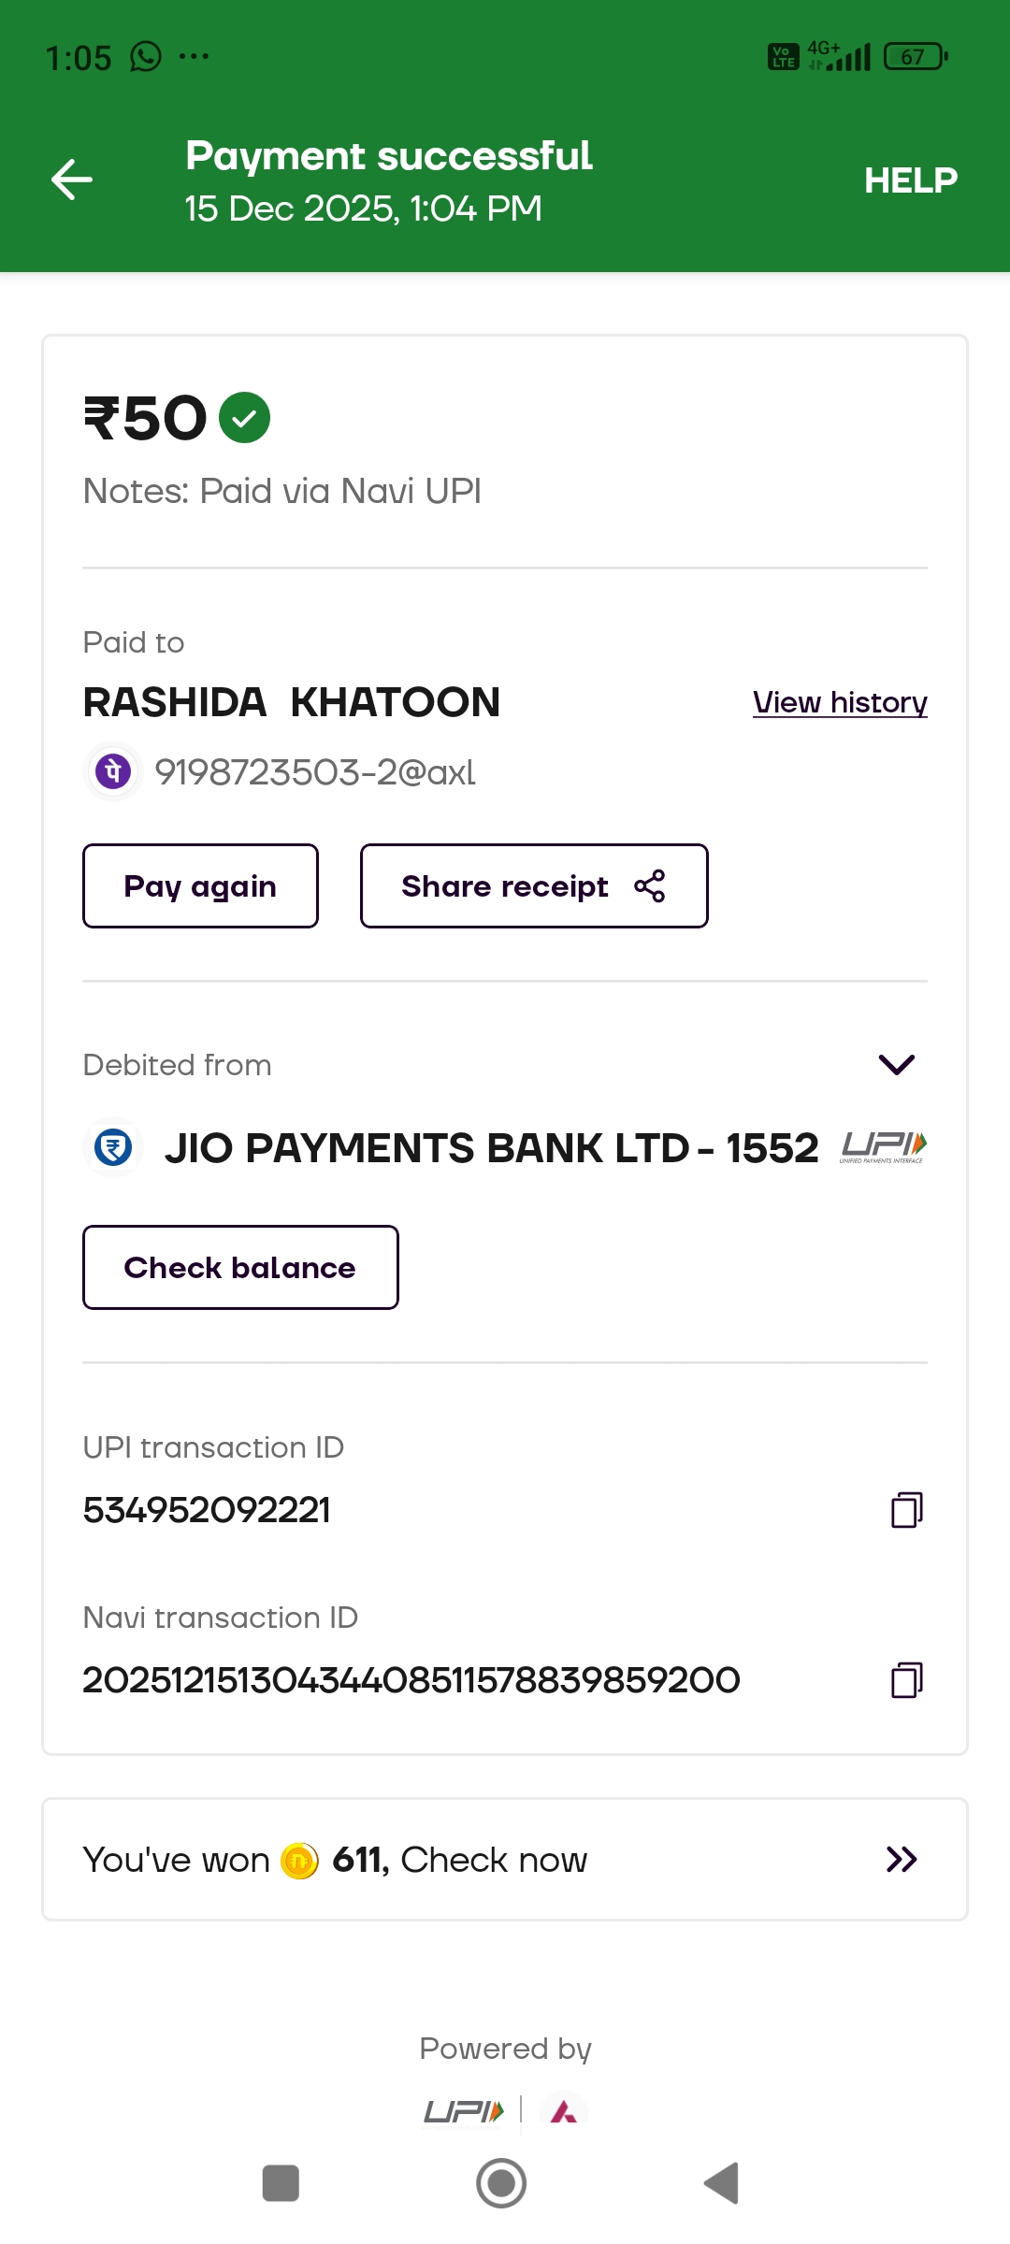Expand the Debited from details chevron
The height and width of the screenshot is (2244, 1010).
896,1064
